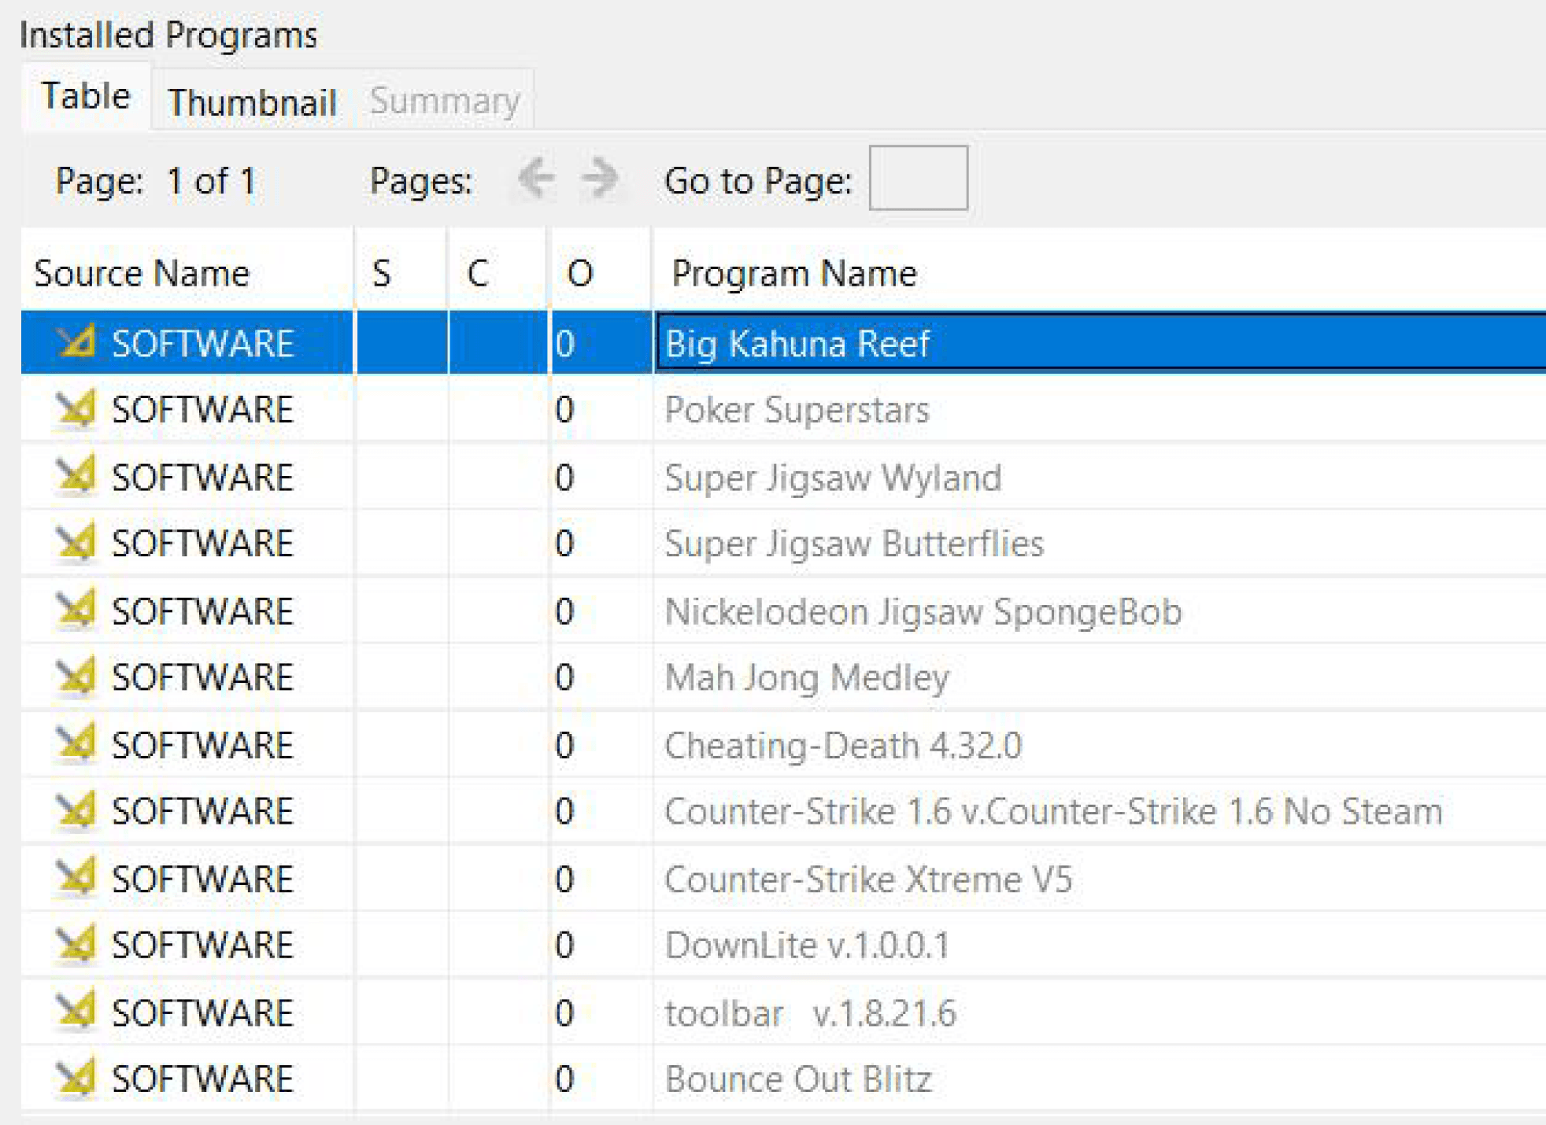Open the Thumbnail tab

[x=252, y=102]
